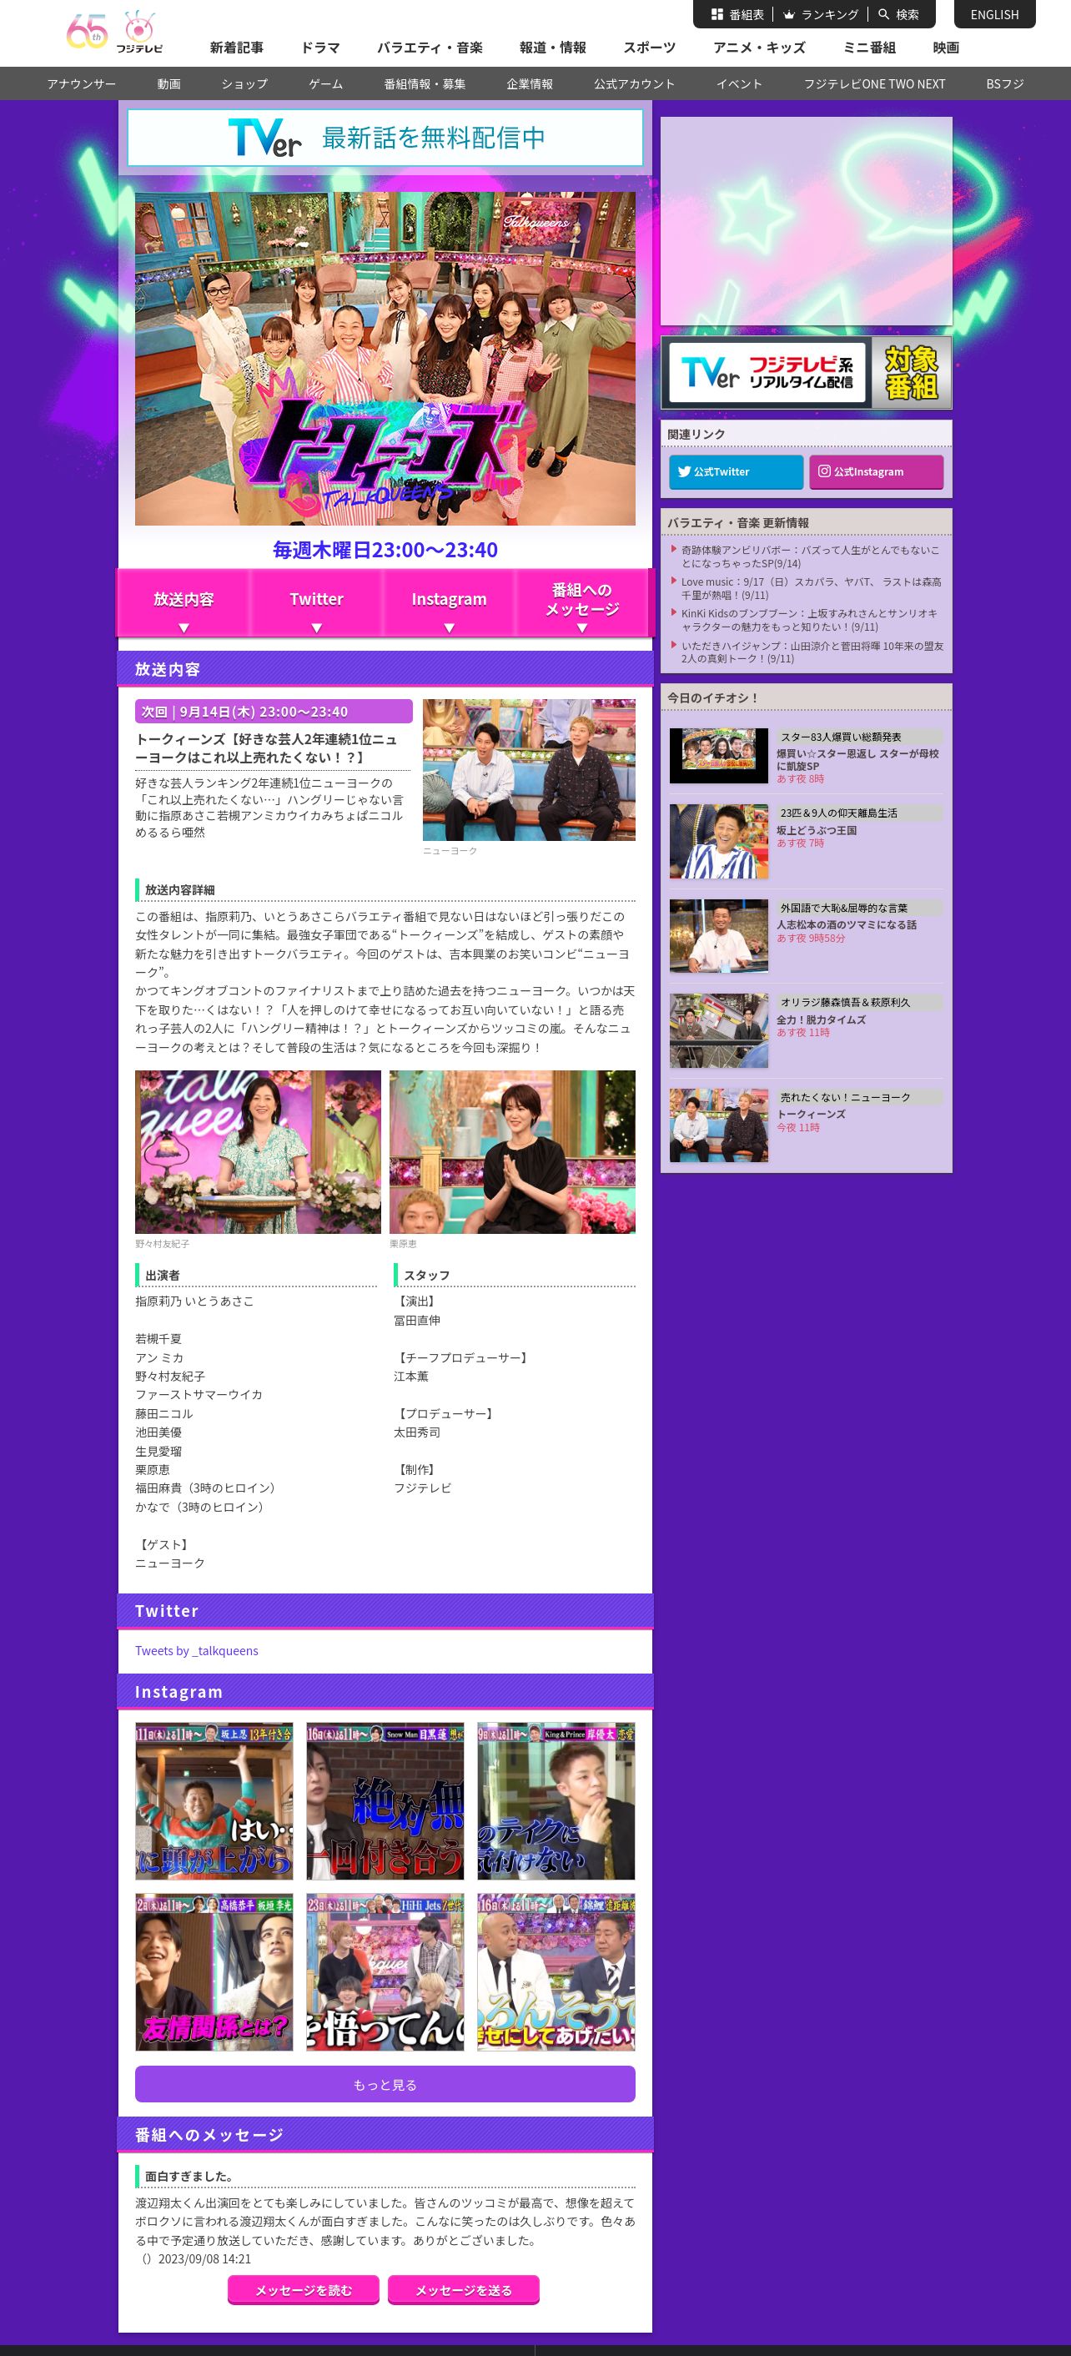Open 公式アカウント link
Screen dimensions: 1071x2356
pyautogui.click(x=634, y=84)
